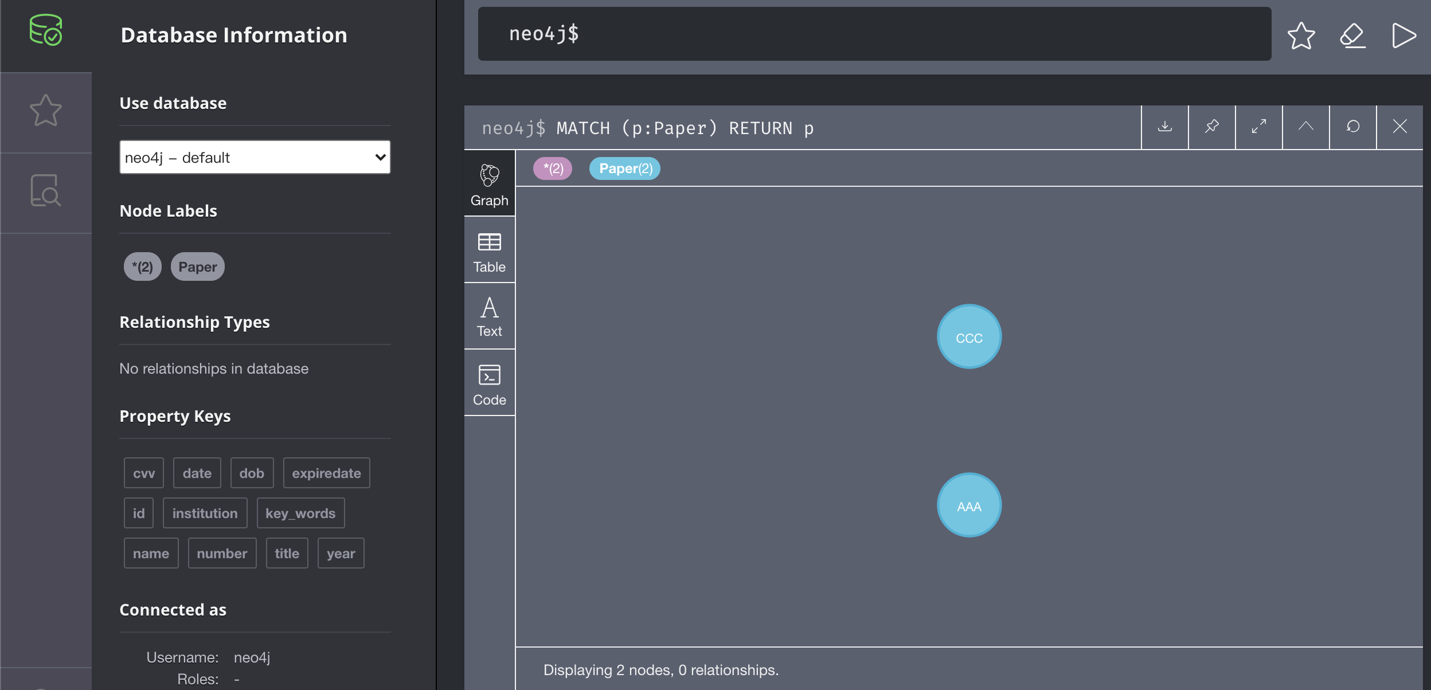Open the neo4j – default database dropdown
1431x690 pixels.
pos(255,157)
